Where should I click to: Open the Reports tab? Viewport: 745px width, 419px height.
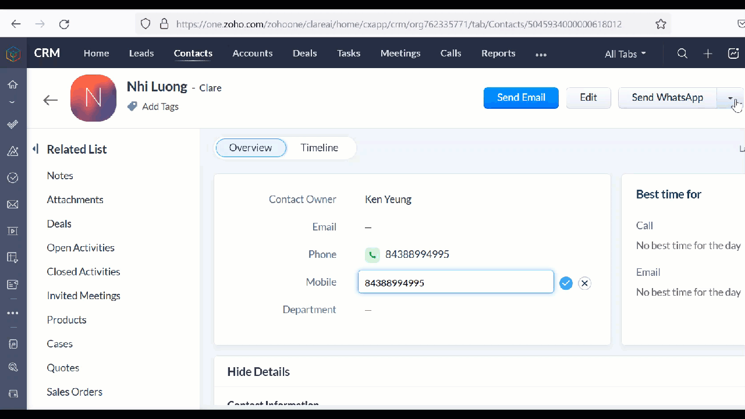(498, 53)
